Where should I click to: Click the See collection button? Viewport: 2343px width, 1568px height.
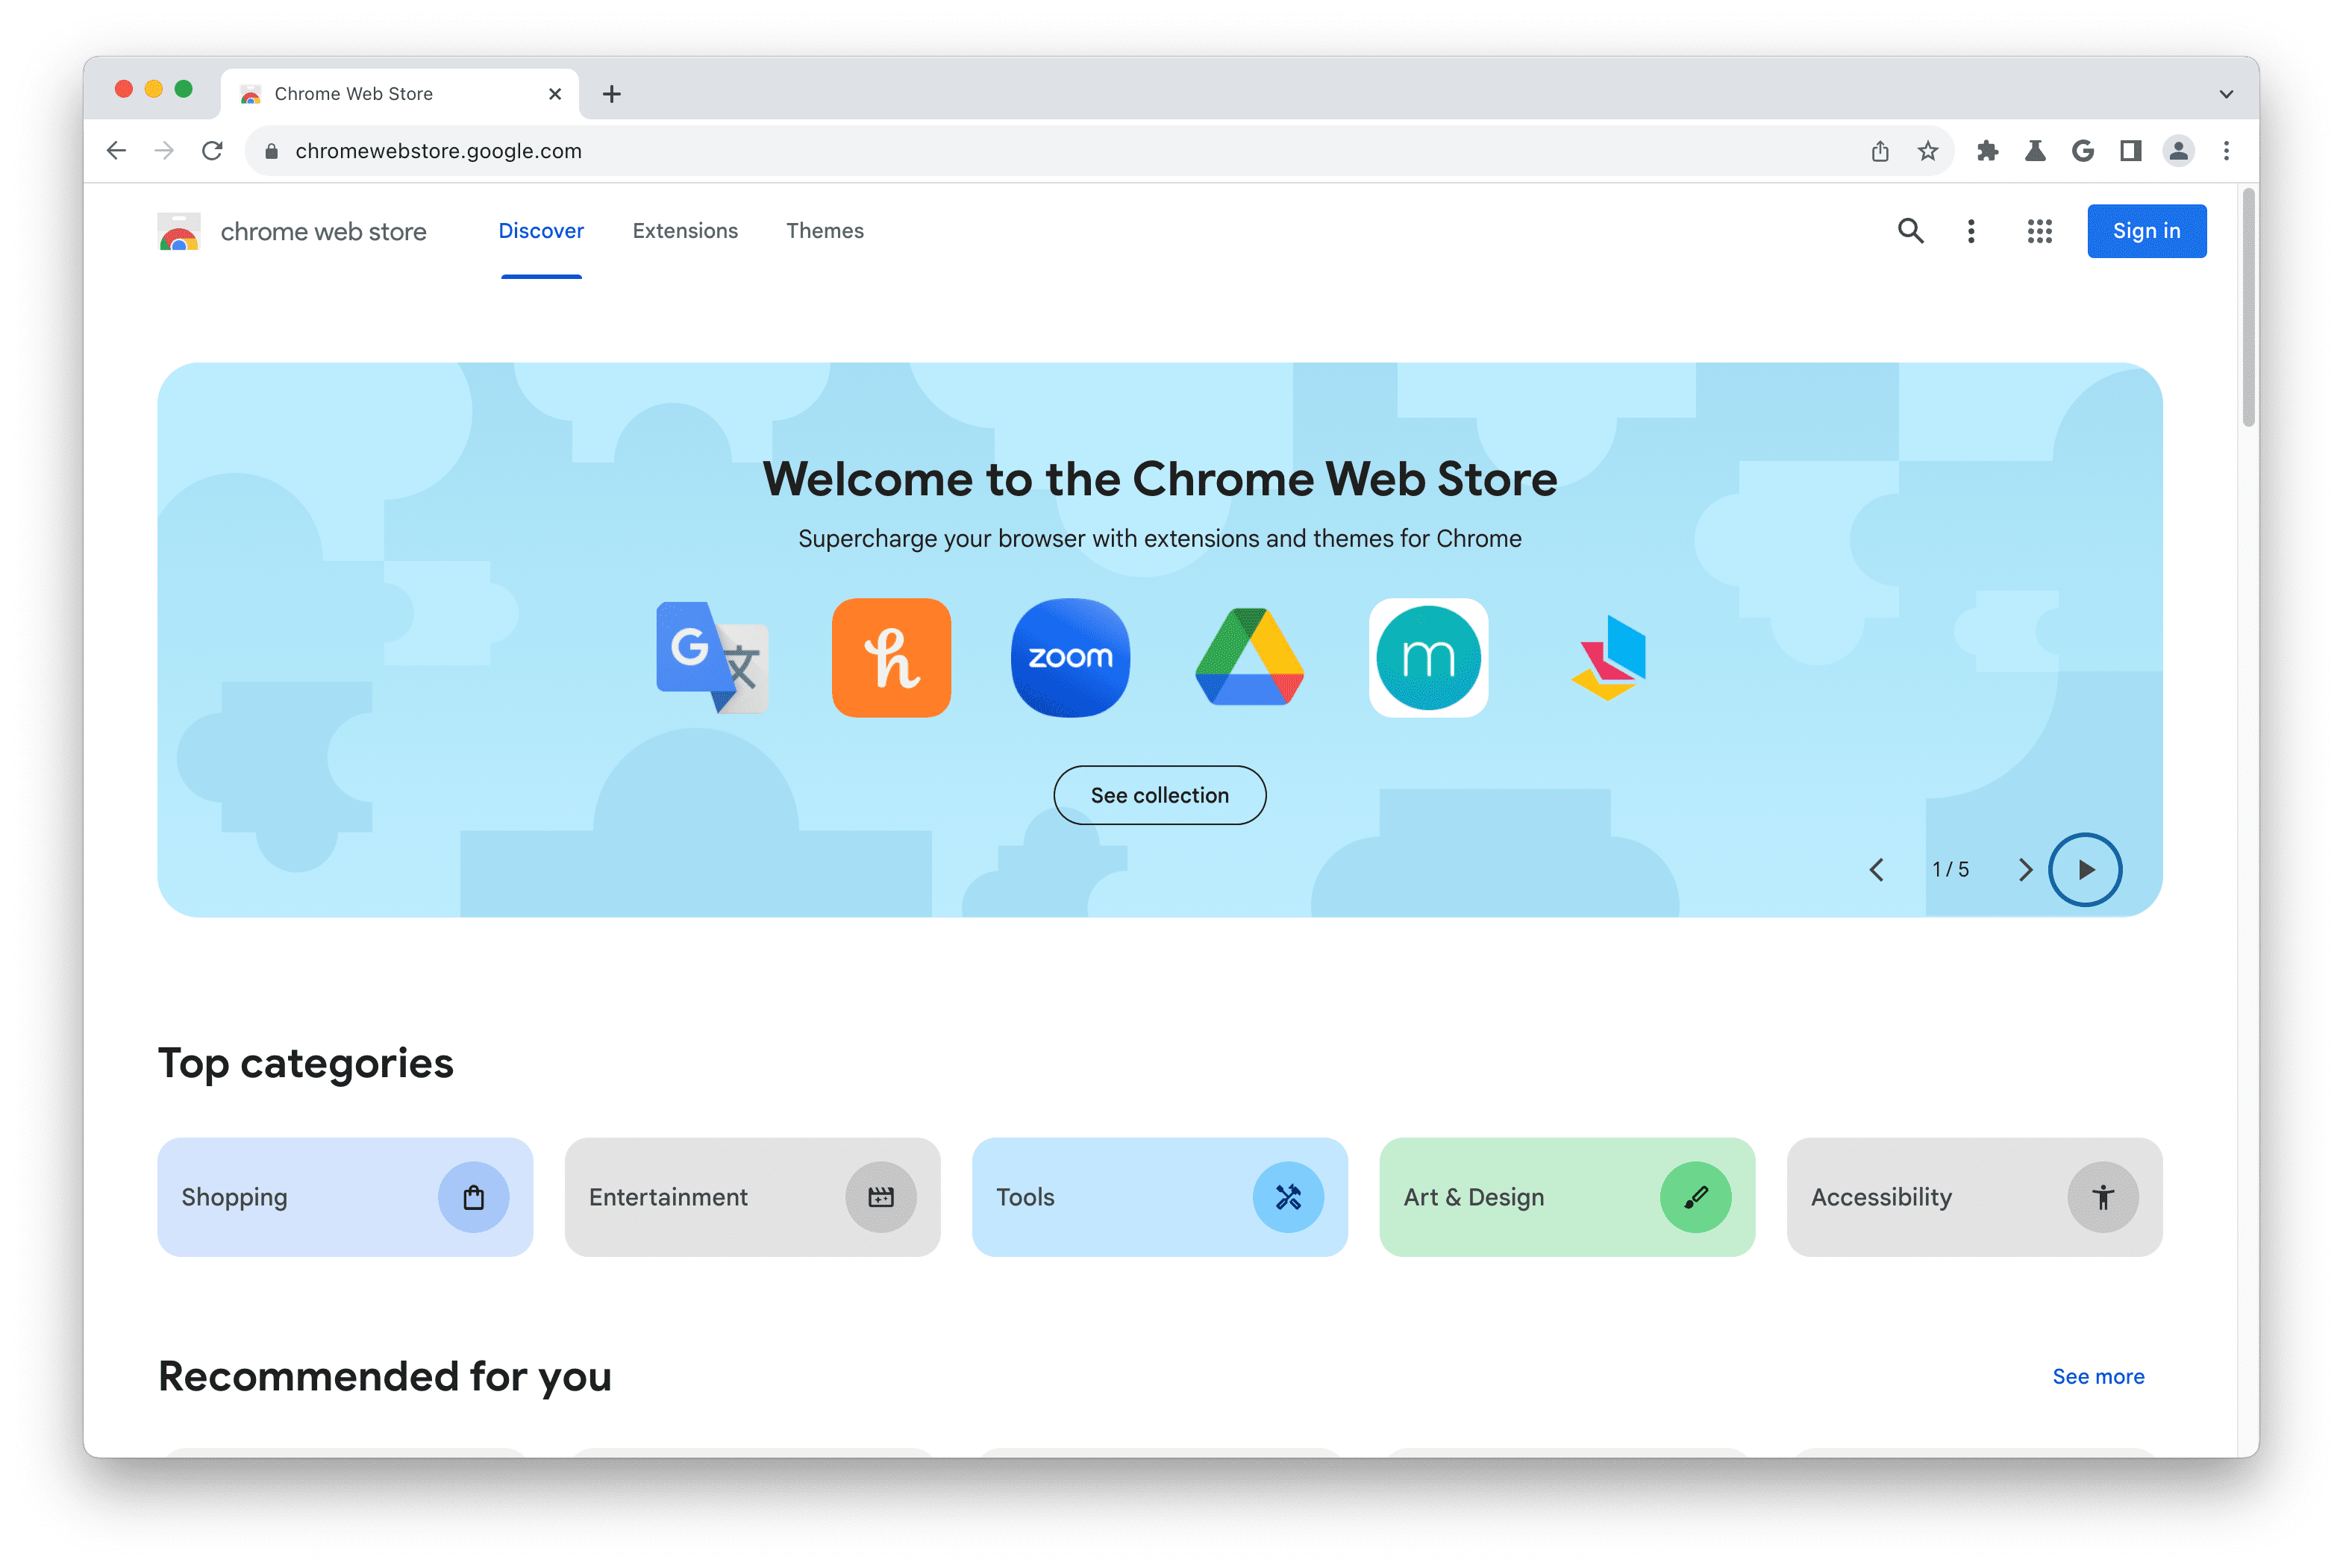[1160, 794]
